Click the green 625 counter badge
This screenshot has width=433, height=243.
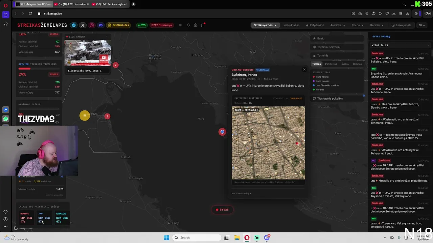tap(141, 25)
